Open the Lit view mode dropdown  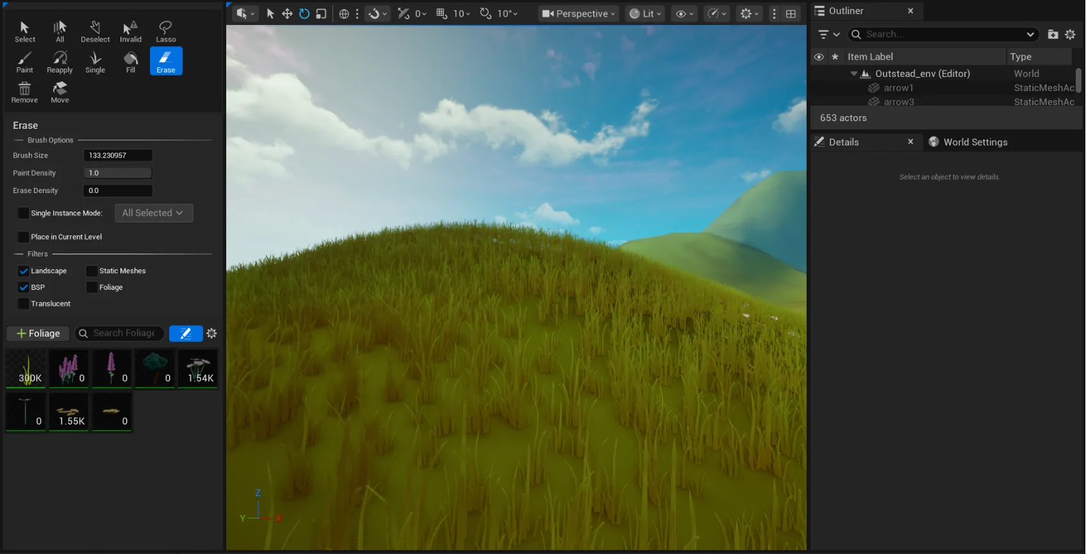click(x=645, y=13)
